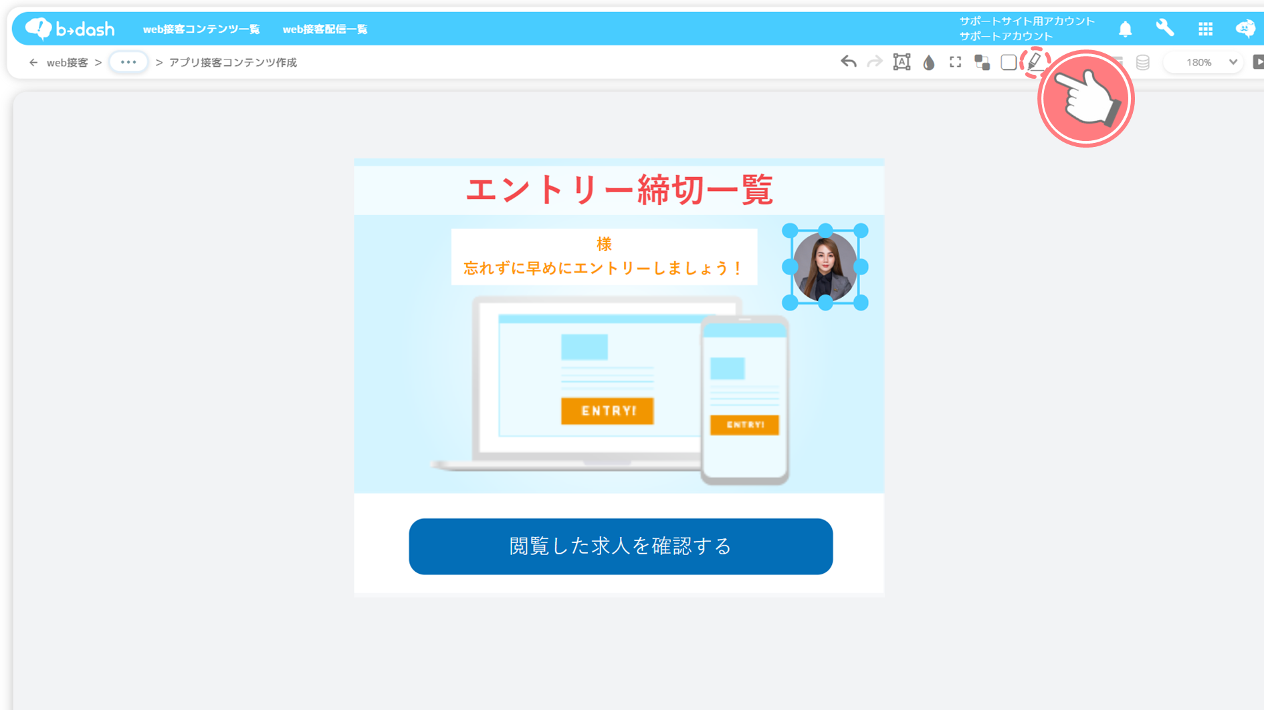
Task: Click the 様 text line
Action: (604, 244)
